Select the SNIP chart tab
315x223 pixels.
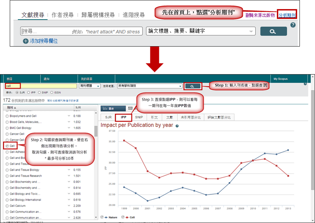(139, 118)
